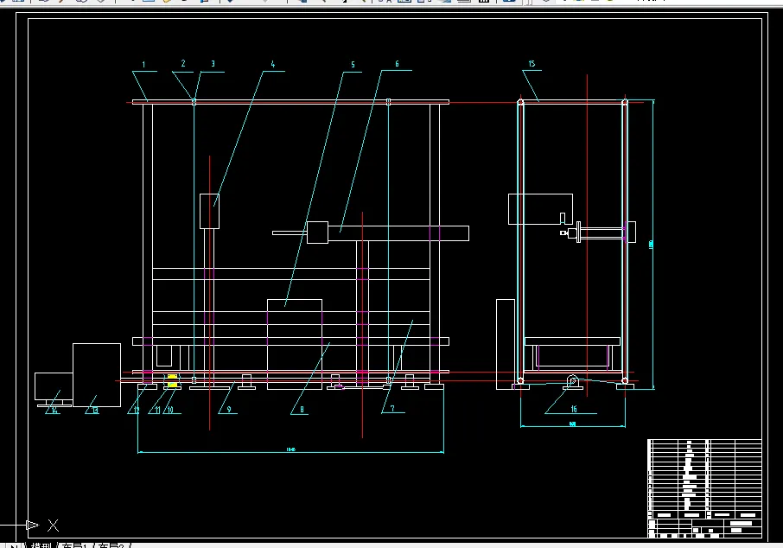Select callout number 11 label
783x548 pixels.
(x=157, y=410)
